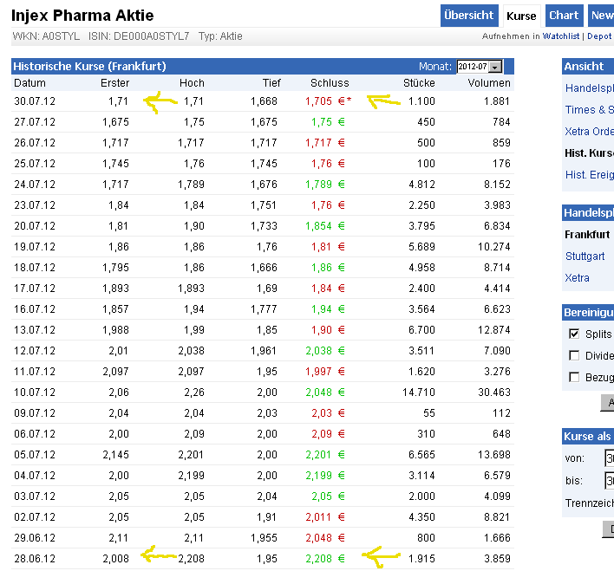The width and height of the screenshot is (614, 571).
Task: Toggle the Splits checkbox
Action: point(574,334)
